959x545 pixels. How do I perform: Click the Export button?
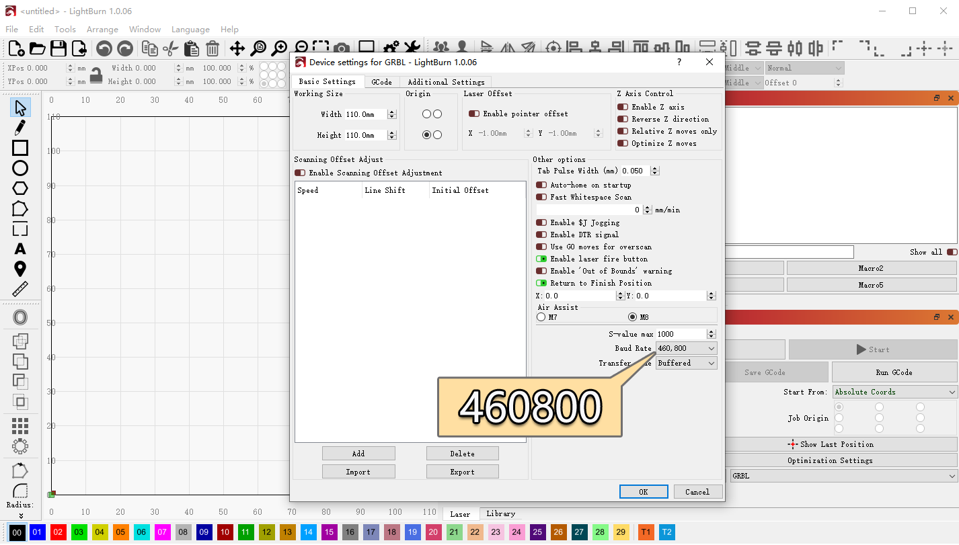pos(463,472)
